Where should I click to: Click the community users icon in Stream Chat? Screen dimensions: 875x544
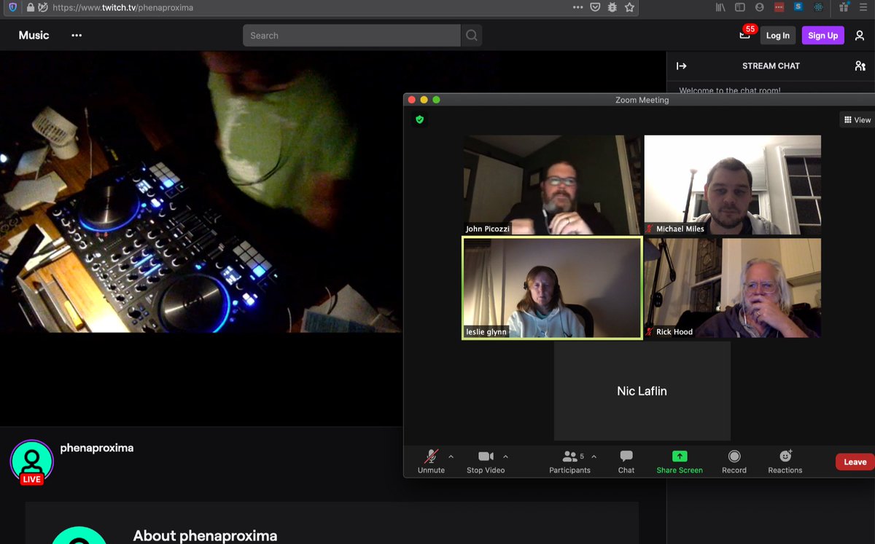[859, 66]
